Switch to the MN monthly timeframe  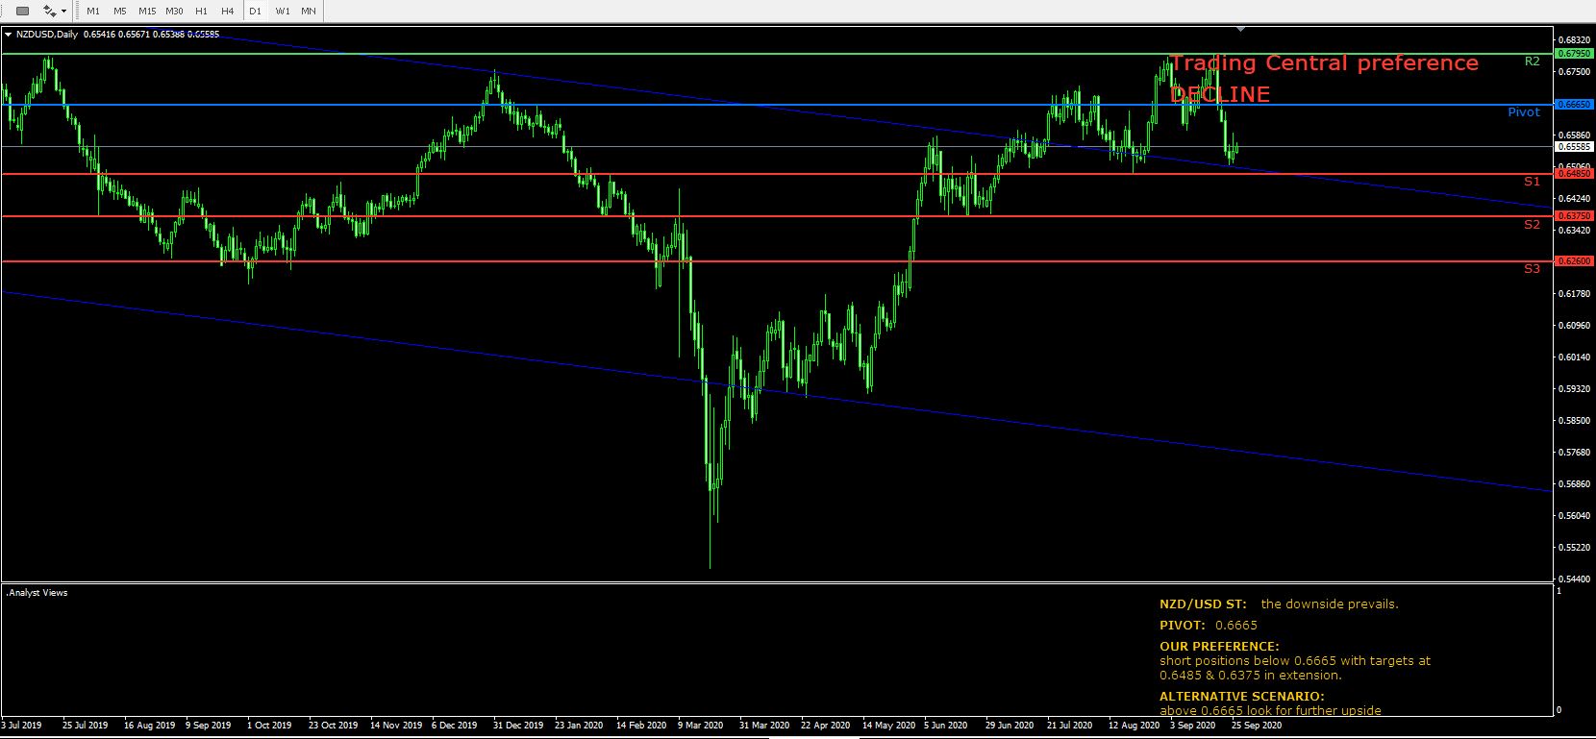tap(308, 11)
